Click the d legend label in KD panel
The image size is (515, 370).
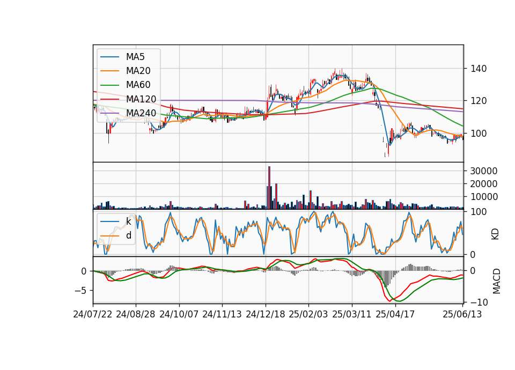click(129, 235)
